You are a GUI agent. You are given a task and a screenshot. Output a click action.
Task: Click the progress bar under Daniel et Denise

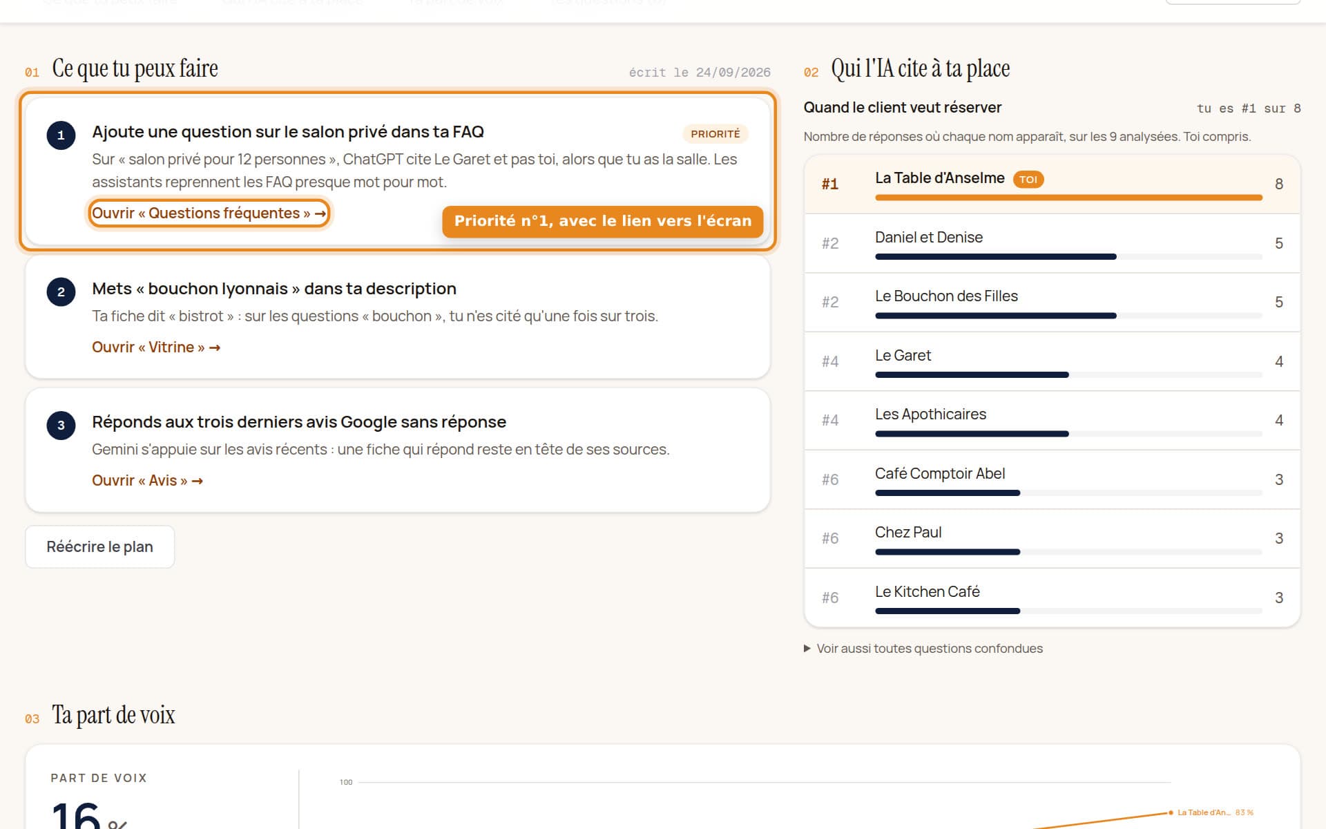pos(1068,257)
